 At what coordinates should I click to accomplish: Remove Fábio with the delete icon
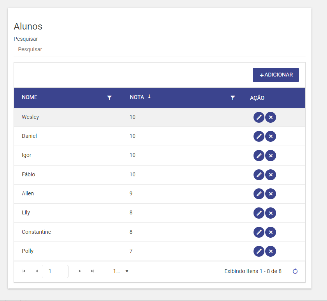(x=271, y=175)
